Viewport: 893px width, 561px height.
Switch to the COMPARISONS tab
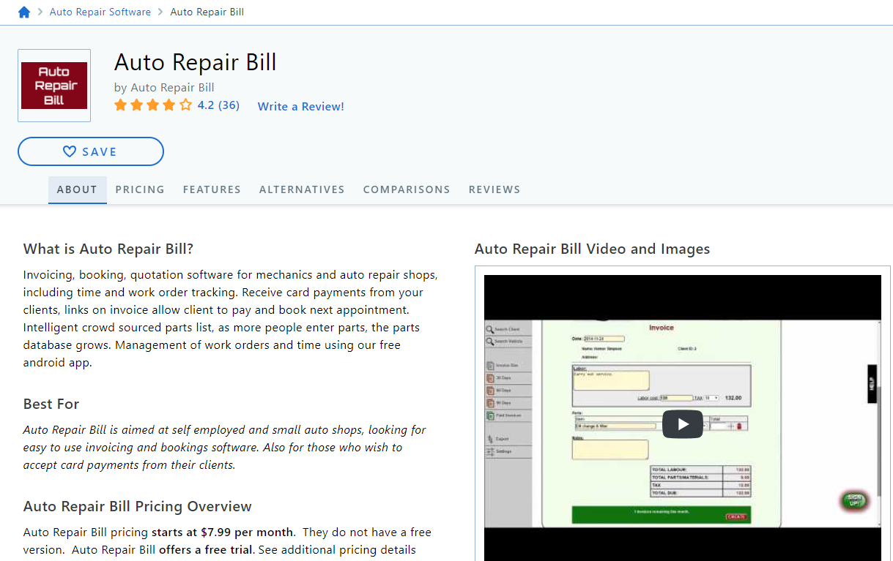407,189
